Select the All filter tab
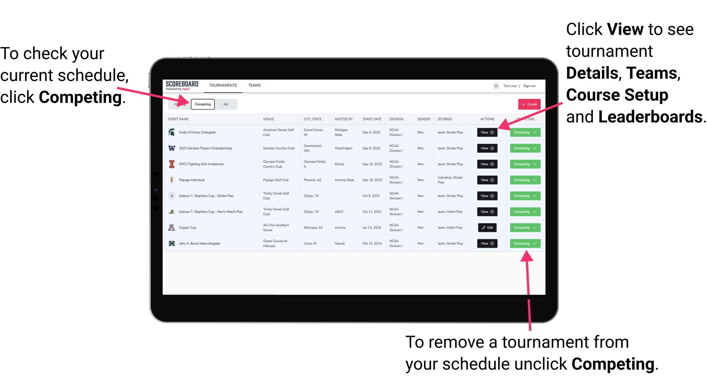Screen dimensions: 707x380 [x=225, y=104]
